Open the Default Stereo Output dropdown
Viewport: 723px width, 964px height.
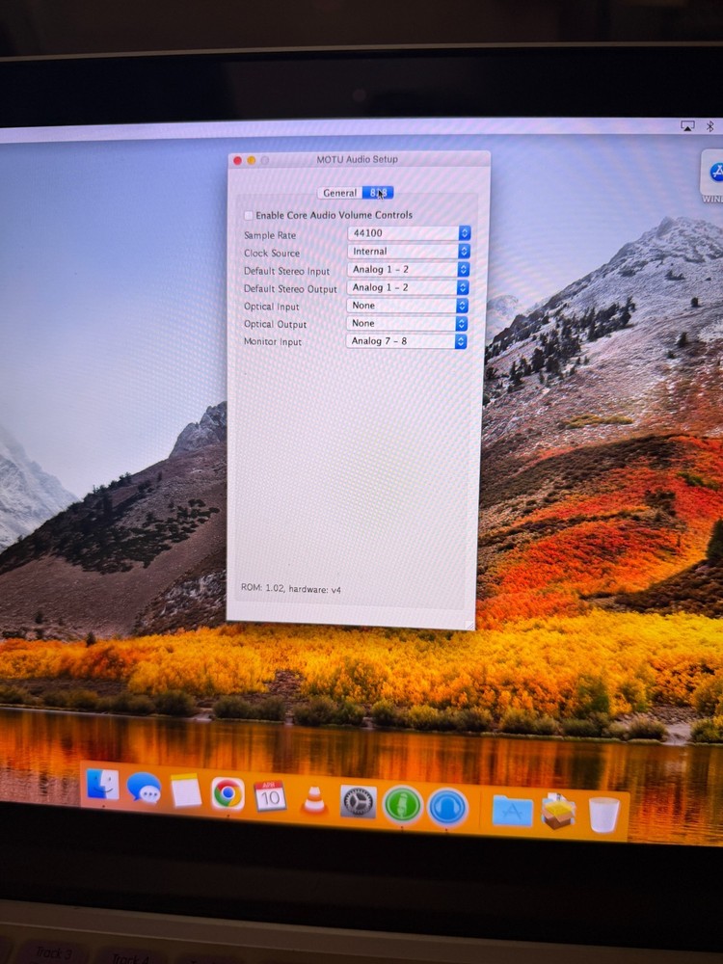408,287
